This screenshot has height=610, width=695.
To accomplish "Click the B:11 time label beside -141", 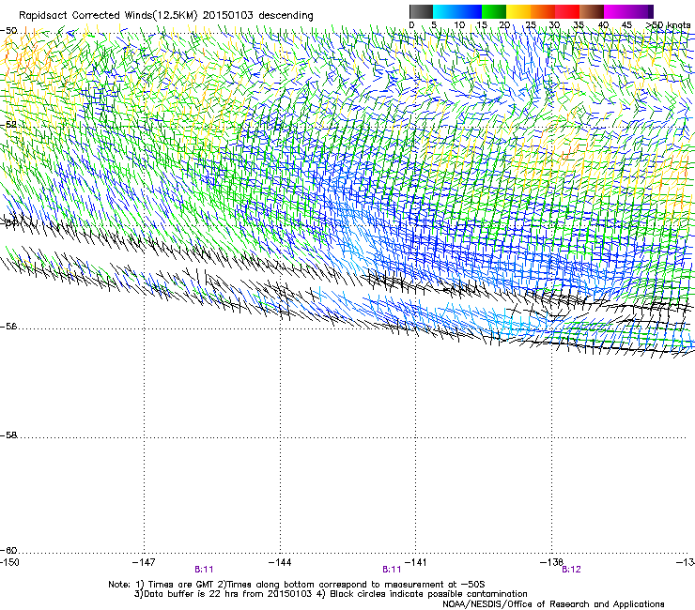I will click(392, 570).
